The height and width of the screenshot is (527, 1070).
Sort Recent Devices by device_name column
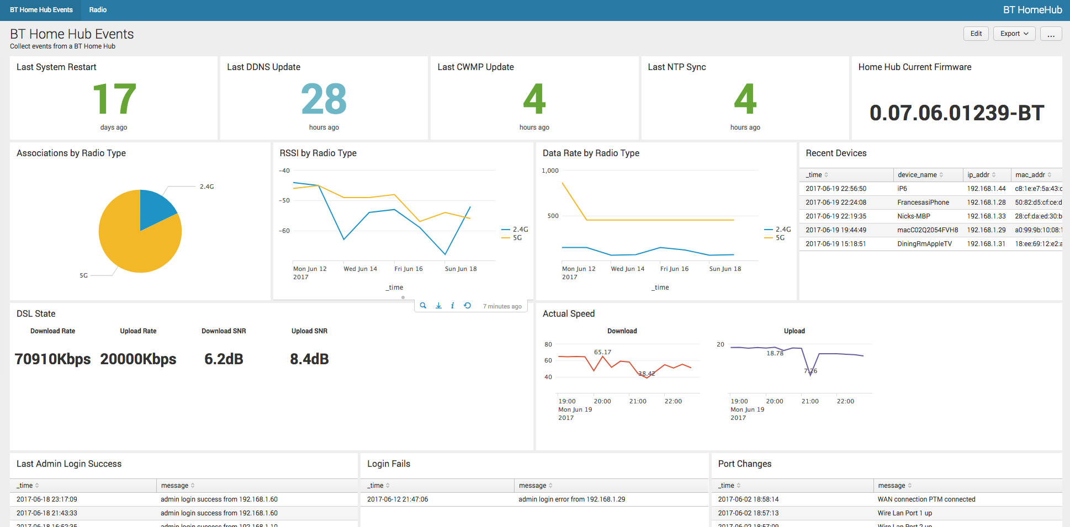(x=920, y=175)
